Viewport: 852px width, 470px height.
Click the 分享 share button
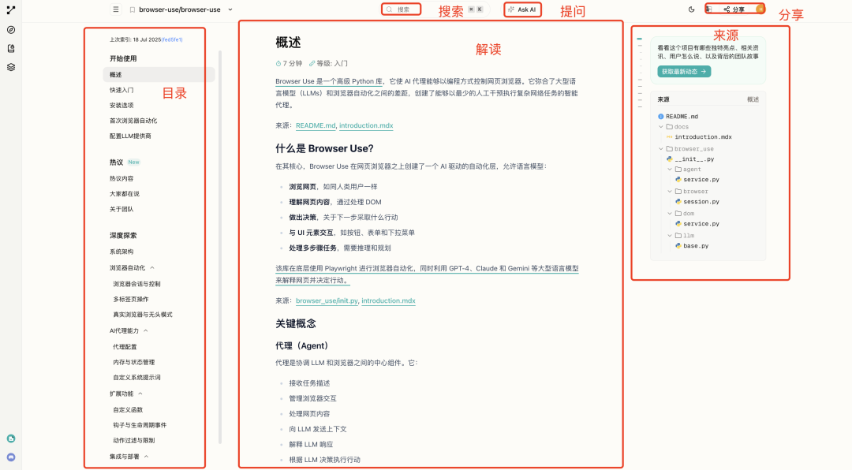734,9
